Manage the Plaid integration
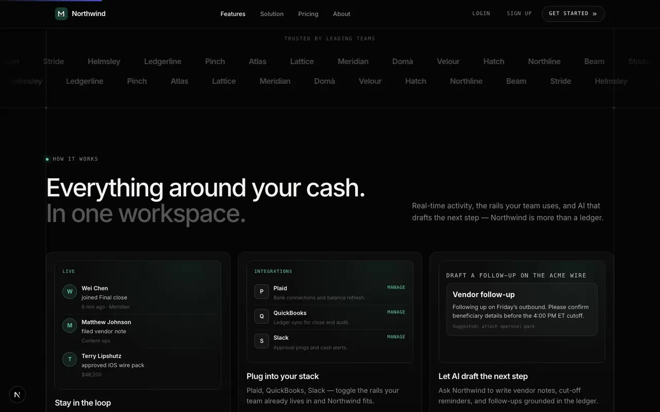 coord(396,287)
